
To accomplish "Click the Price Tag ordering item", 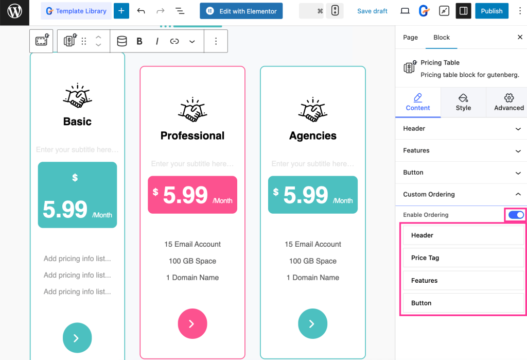I will click(463, 258).
